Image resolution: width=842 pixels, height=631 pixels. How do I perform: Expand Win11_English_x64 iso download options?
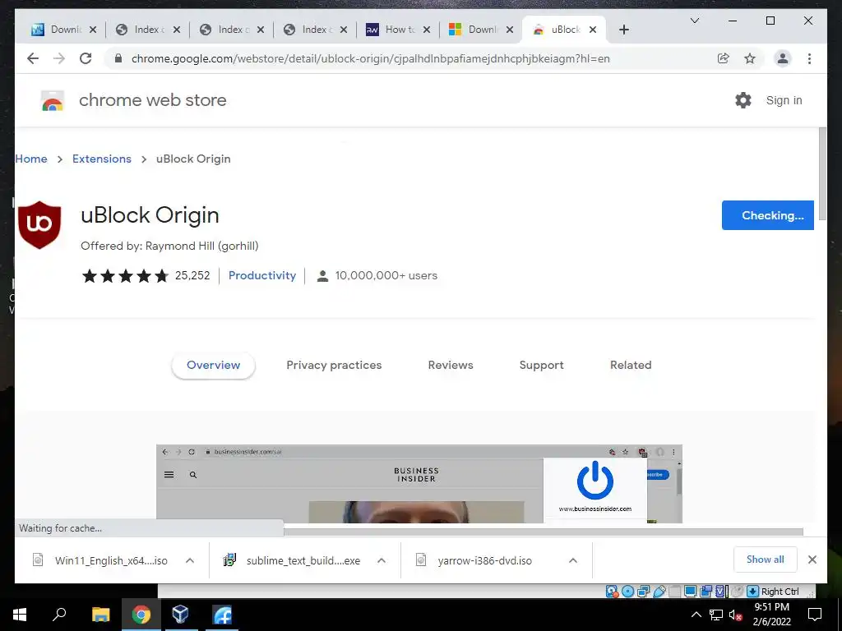point(190,560)
